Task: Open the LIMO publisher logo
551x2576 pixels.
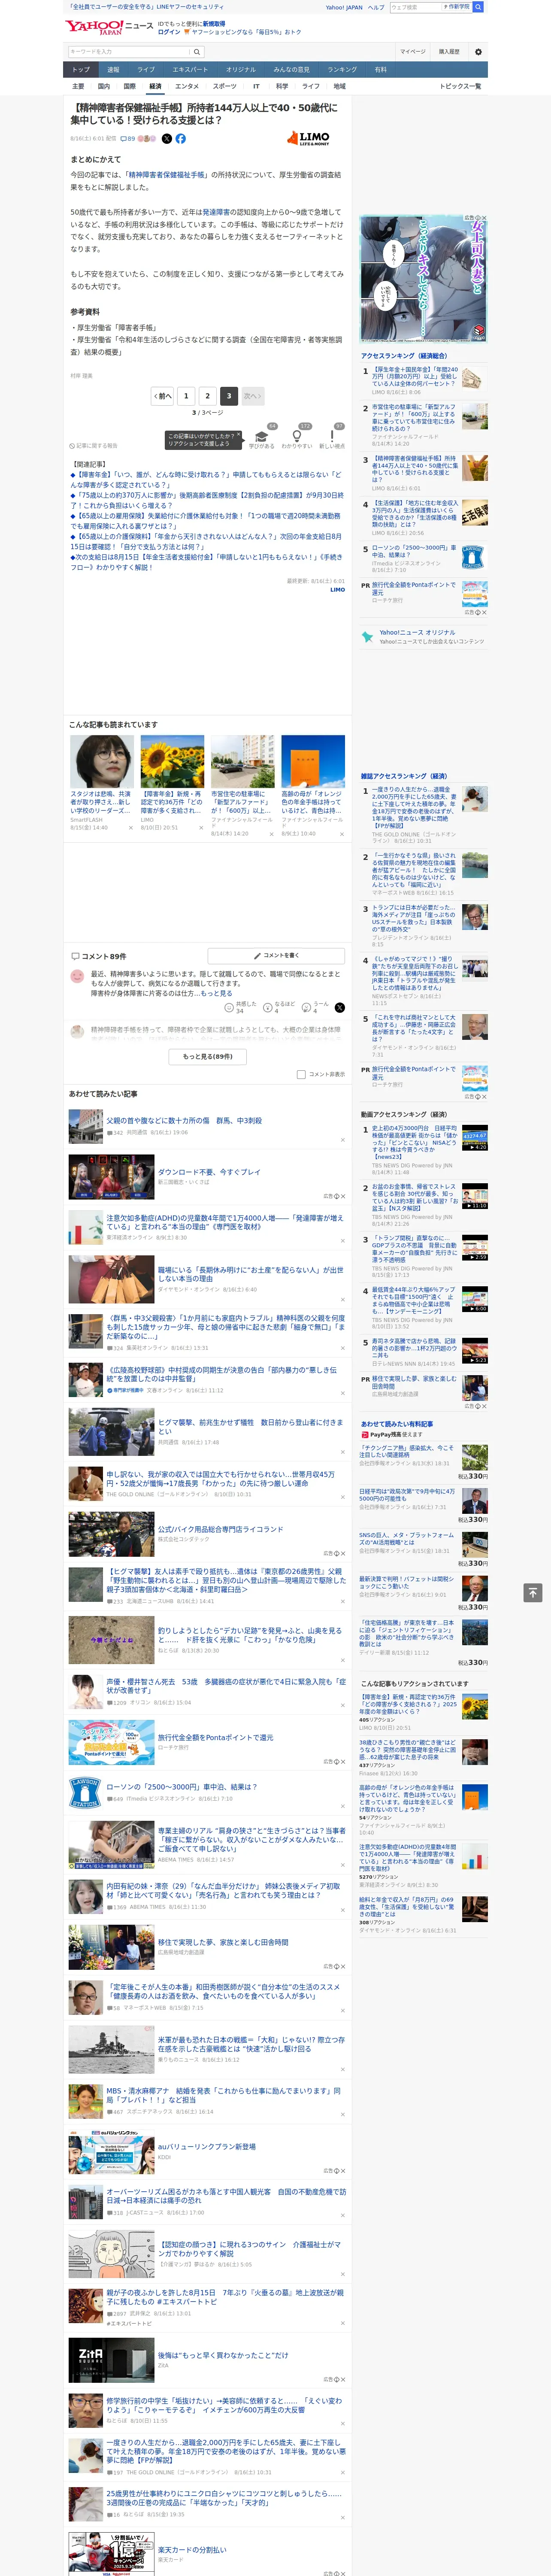Action: pos(309,138)
